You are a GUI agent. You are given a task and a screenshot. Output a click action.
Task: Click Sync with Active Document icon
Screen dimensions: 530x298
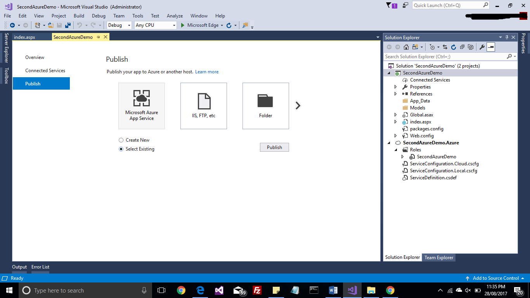click(x=445, y=47)
